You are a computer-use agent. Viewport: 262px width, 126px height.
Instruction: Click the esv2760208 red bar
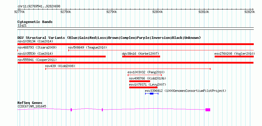pos(234,57)
